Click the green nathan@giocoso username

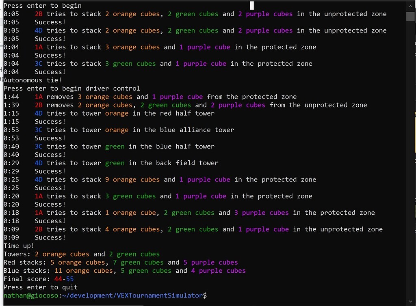(x=31, y=295)
